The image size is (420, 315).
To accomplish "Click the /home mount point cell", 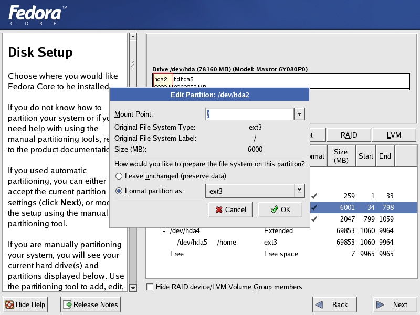I will pos(227,242).
